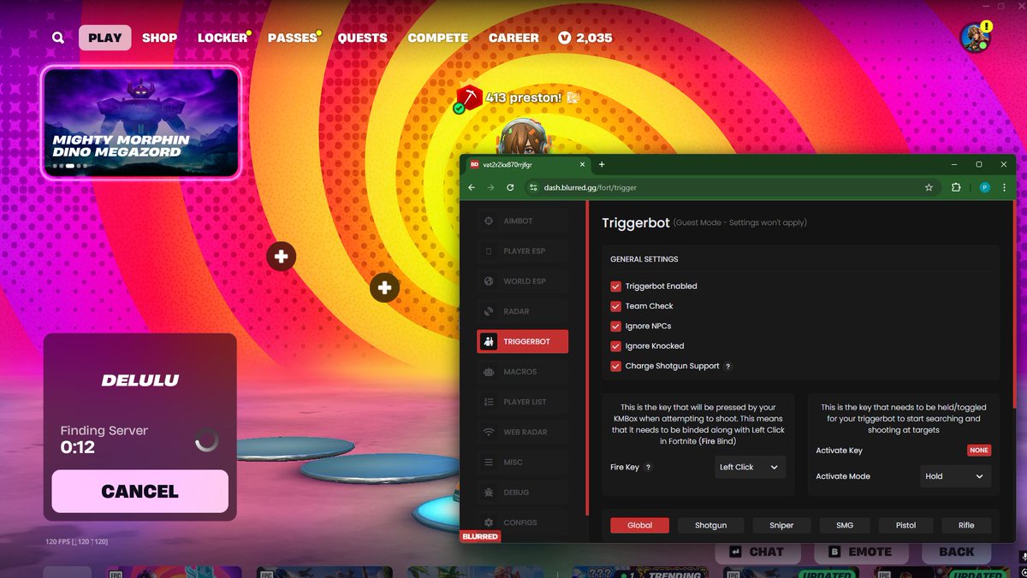Open the LOCKER tab in Fortnite
Viewport: 1027px width, 578px height.
223,38
